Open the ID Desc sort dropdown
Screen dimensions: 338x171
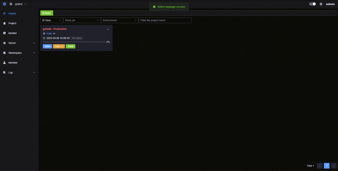click(52, 20)
